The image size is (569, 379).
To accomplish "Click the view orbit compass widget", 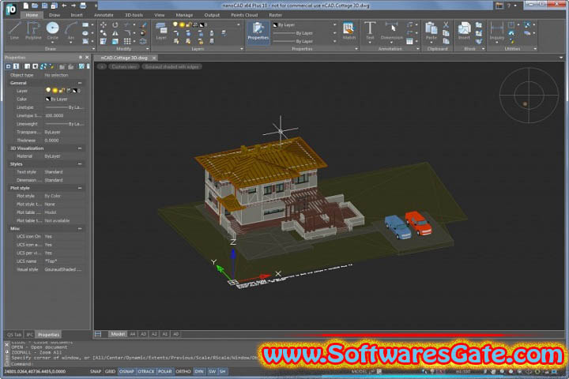I will 529,95.
